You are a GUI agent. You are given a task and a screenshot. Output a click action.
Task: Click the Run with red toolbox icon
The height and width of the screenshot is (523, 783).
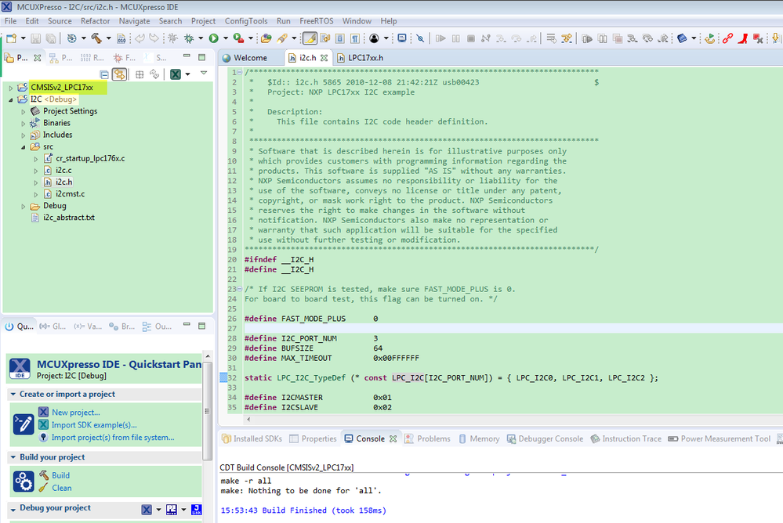click(239, 38)
